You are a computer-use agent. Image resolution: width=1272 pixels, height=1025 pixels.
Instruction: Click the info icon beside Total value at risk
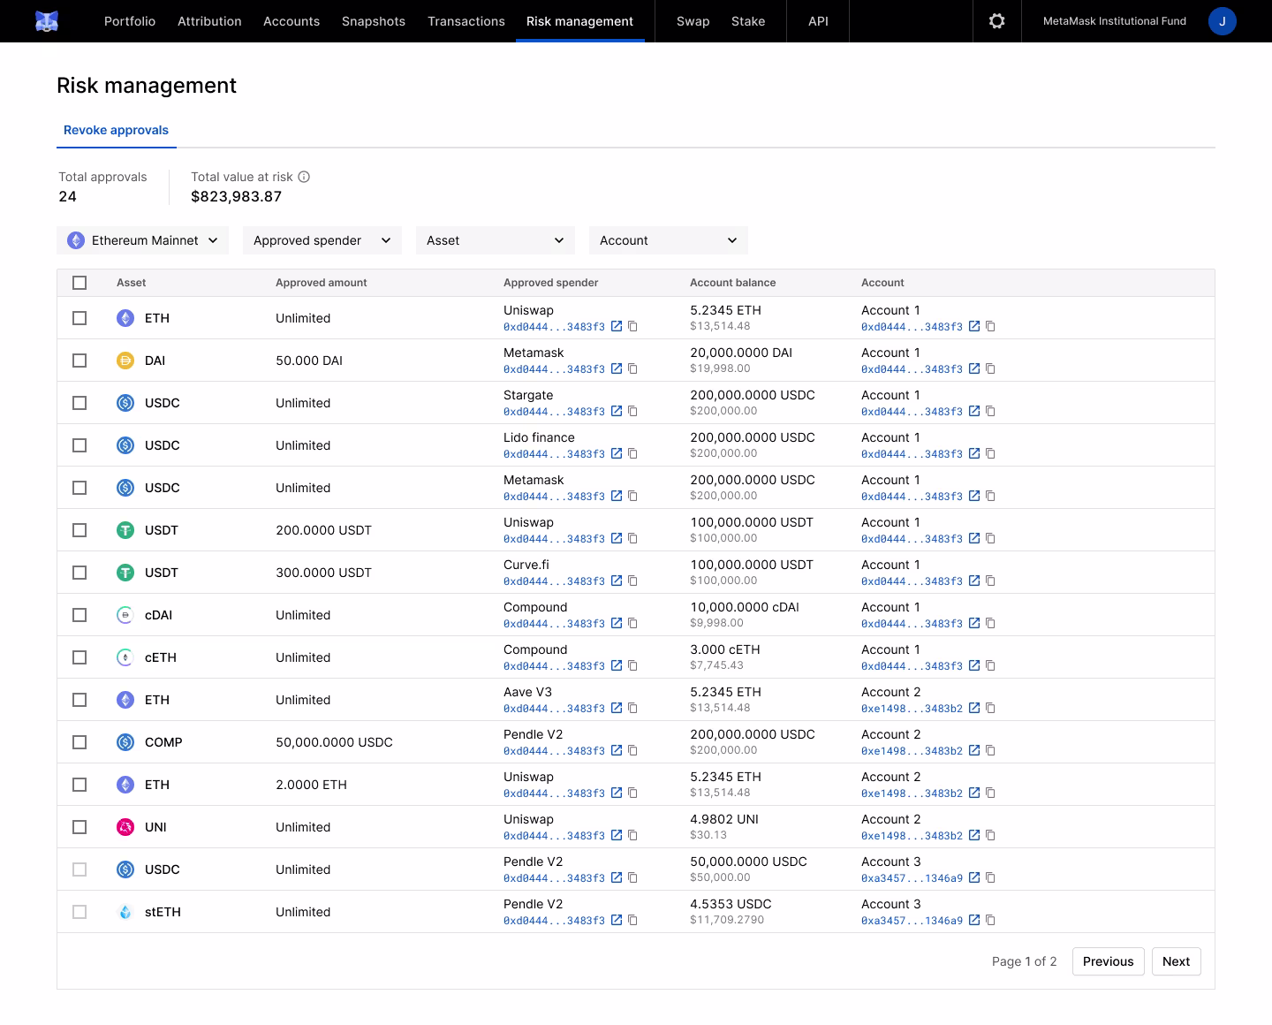(x=304, y=177)
